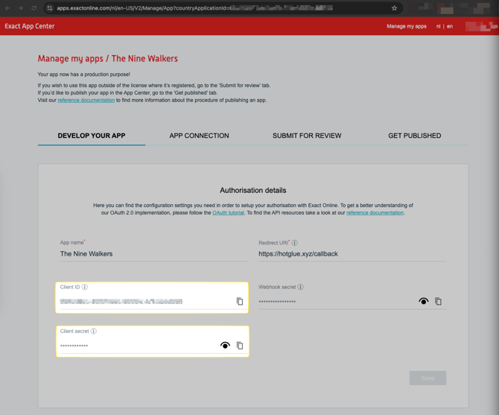The image size is (499, 415).
Task: Copy the Client secret value
Action: click(240, 346)
